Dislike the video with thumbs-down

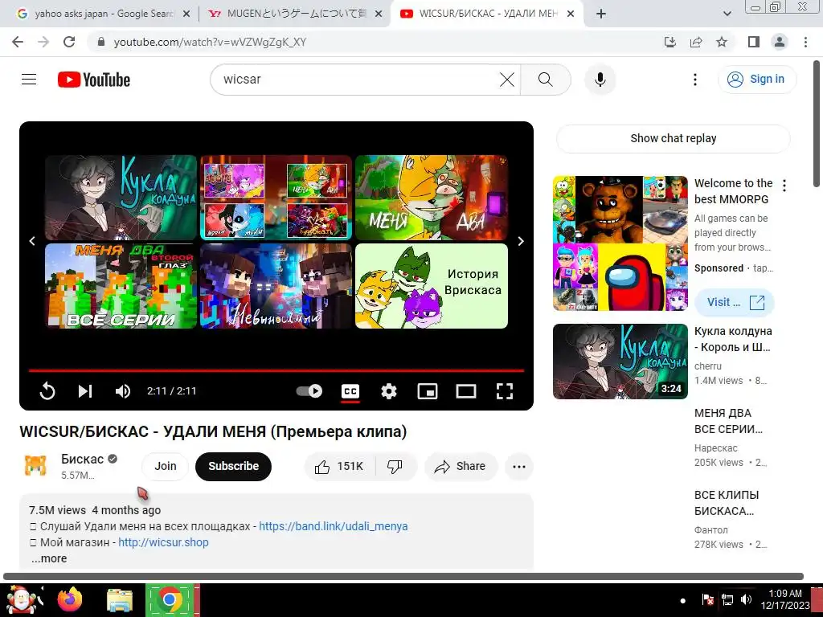395,467
